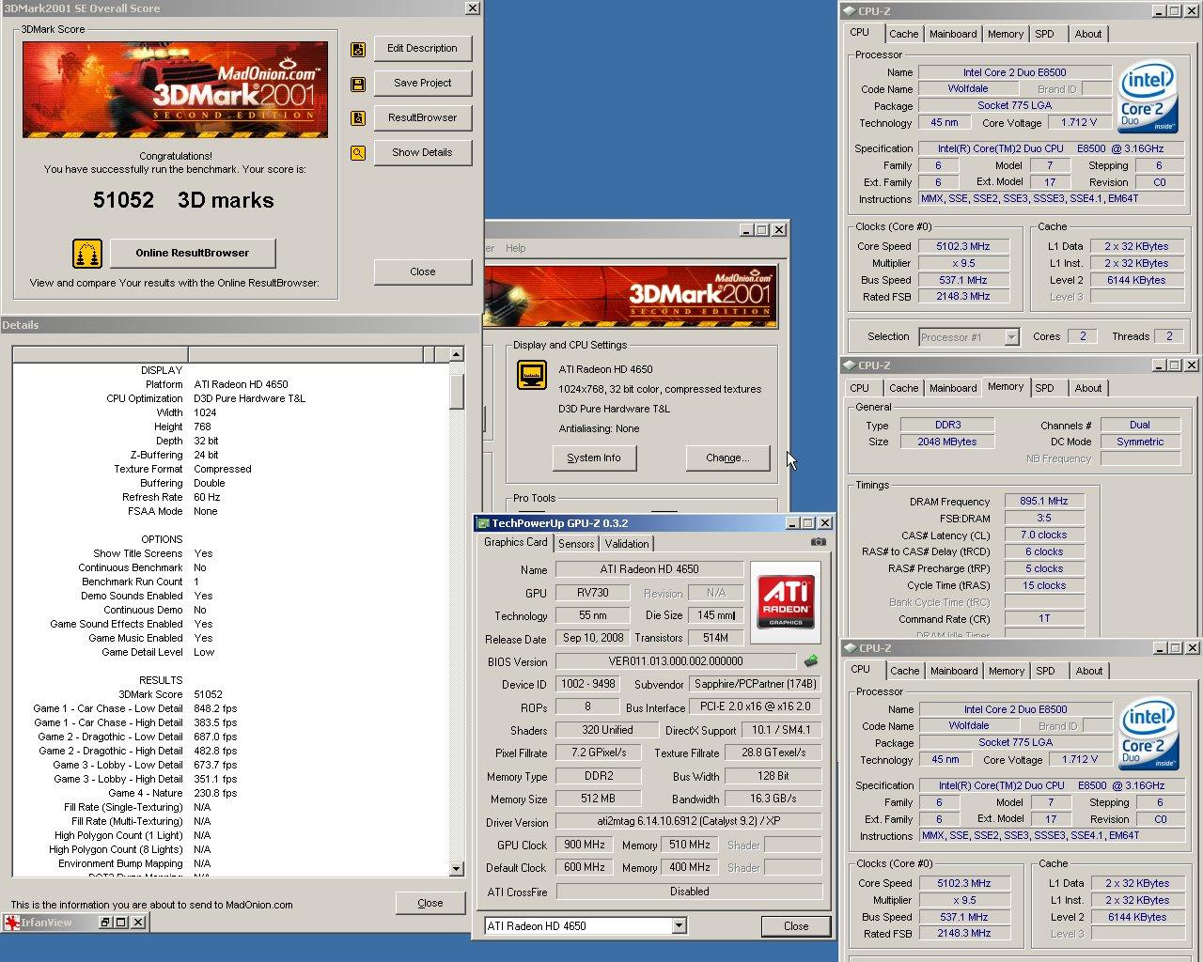
Task: Click the Online ResultBrowser podium icon
Action: (x=87, y=254)
